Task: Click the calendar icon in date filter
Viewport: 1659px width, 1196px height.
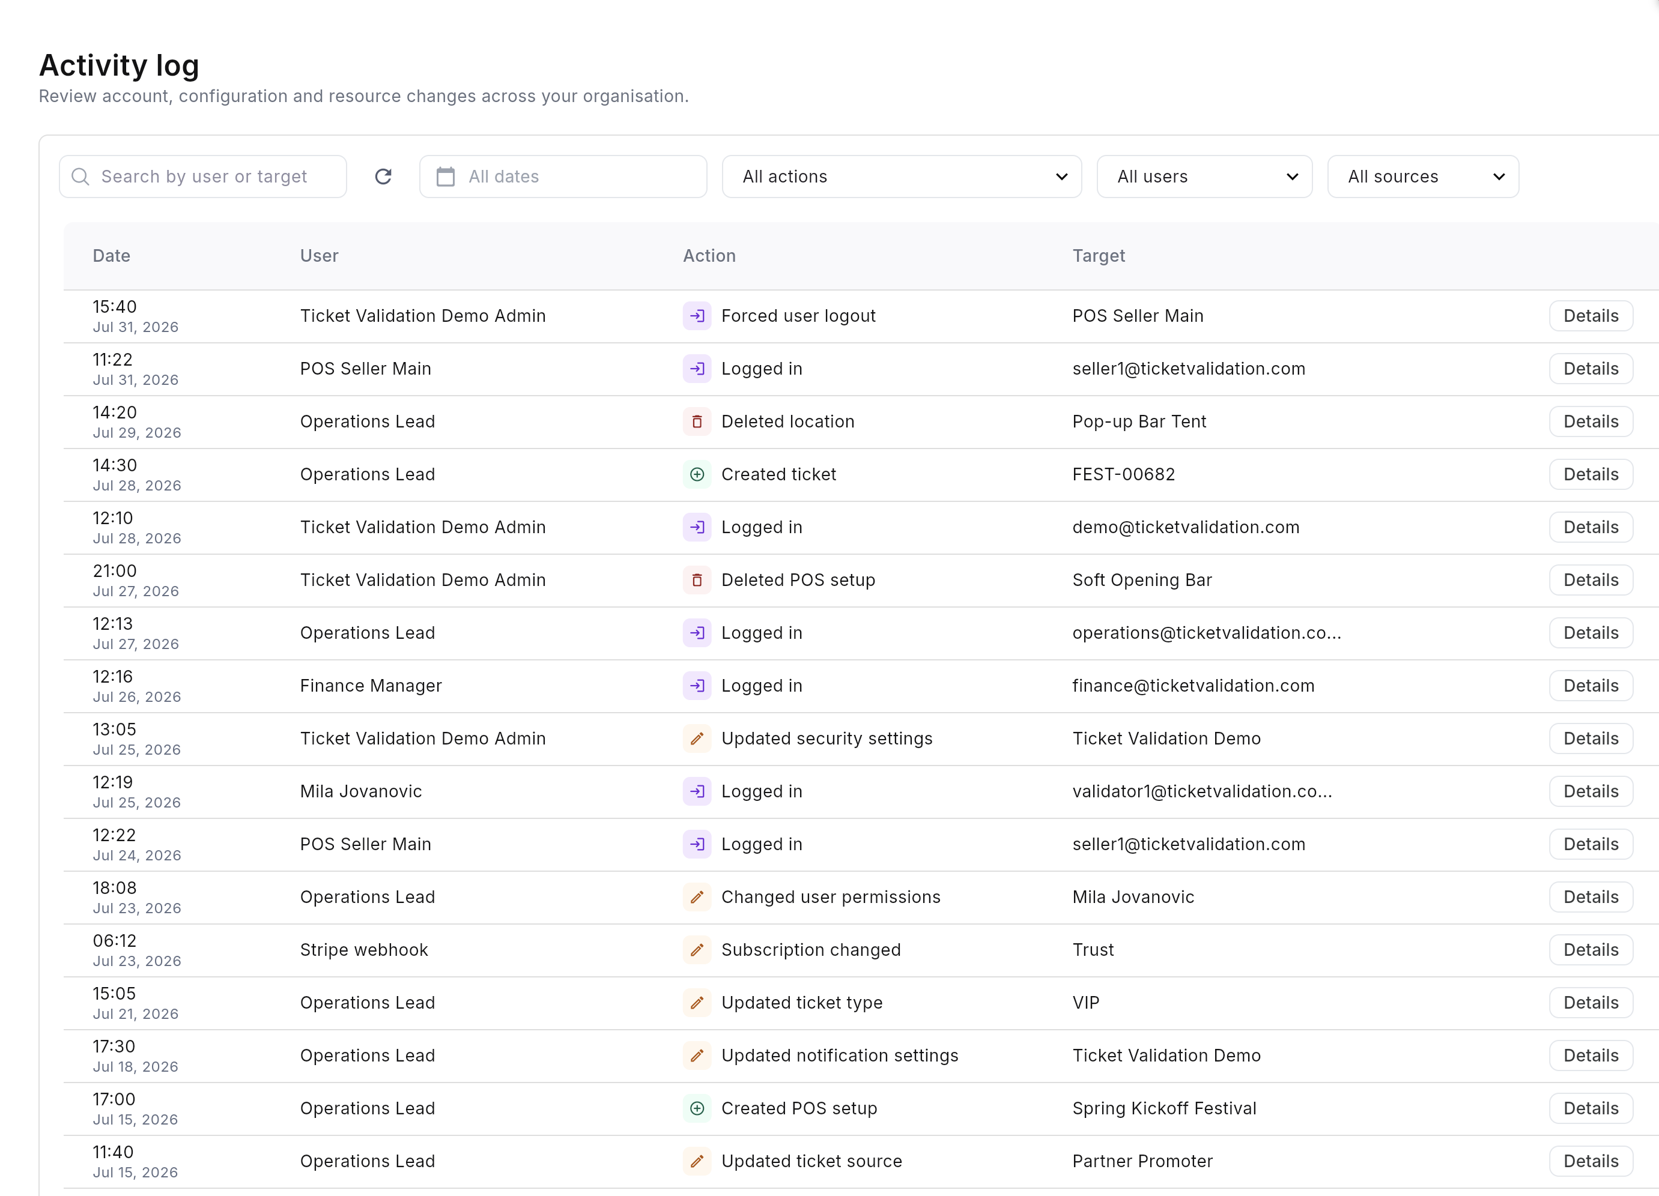Action: (x=446, y=177)
